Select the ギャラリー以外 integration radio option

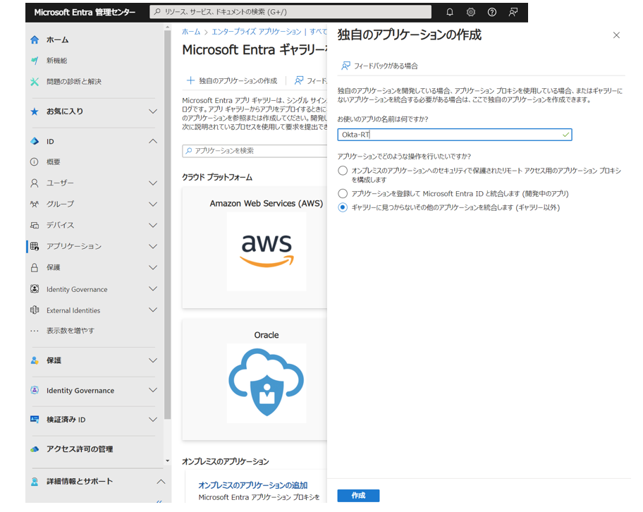(343, 207)
